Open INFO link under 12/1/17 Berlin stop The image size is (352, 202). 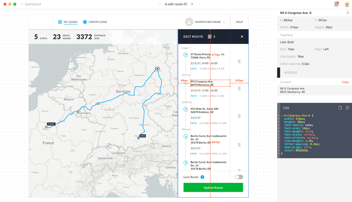(194, 154)
